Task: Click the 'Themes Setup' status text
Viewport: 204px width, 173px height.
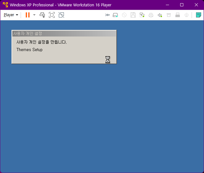Action: 30,50
